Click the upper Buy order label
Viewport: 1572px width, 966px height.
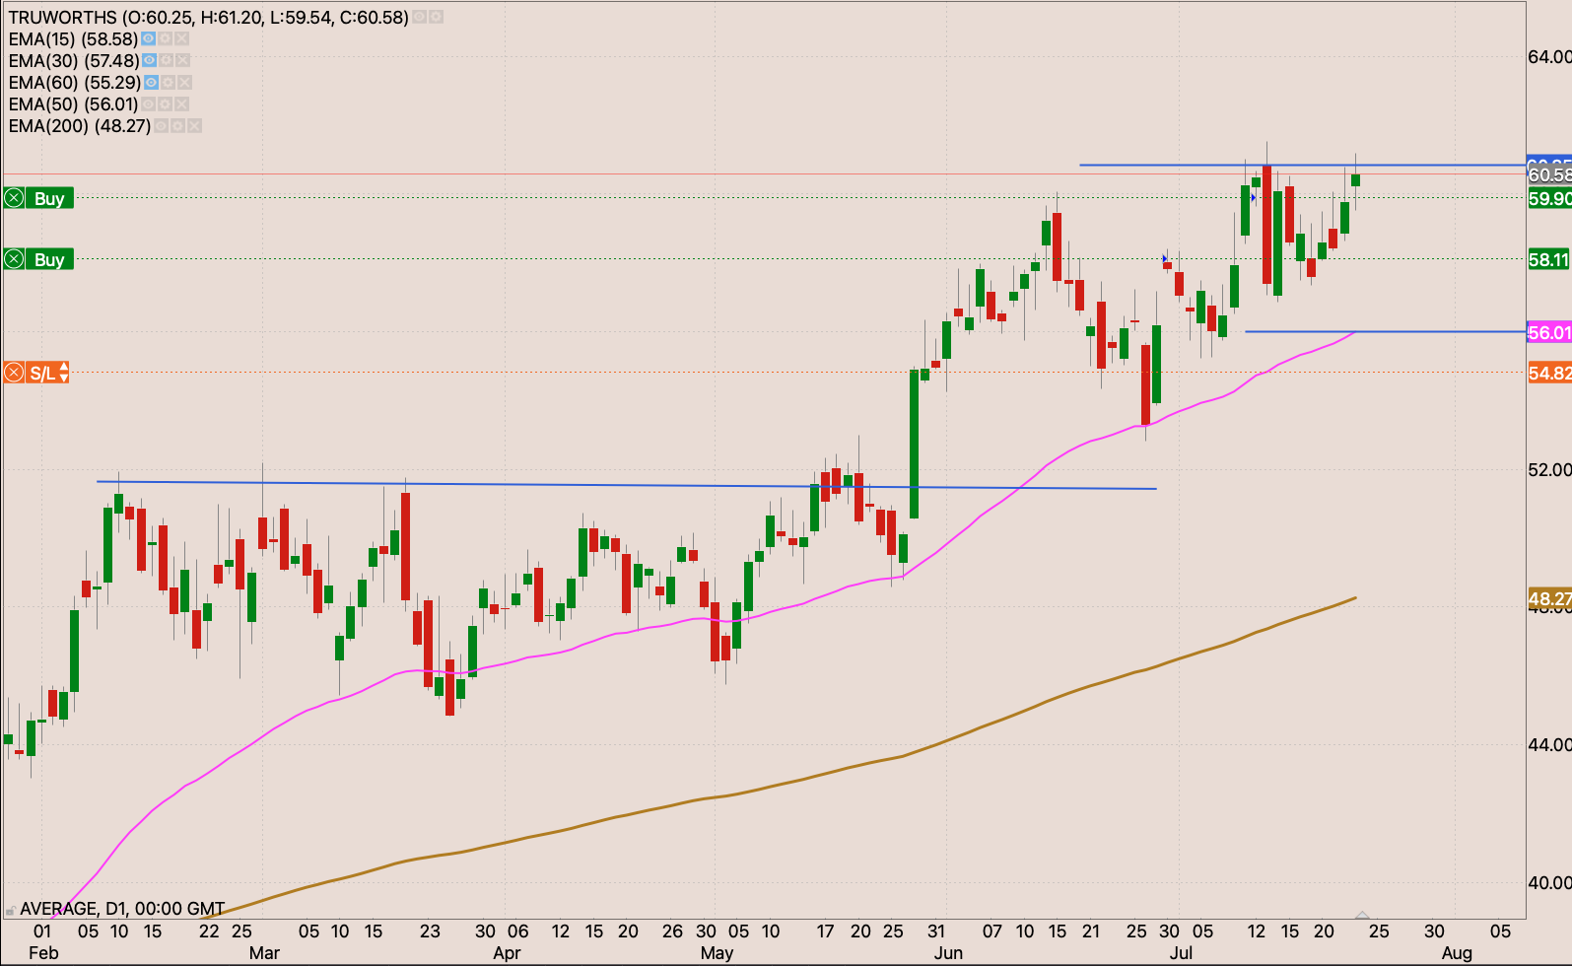click(x=49, y=198)
